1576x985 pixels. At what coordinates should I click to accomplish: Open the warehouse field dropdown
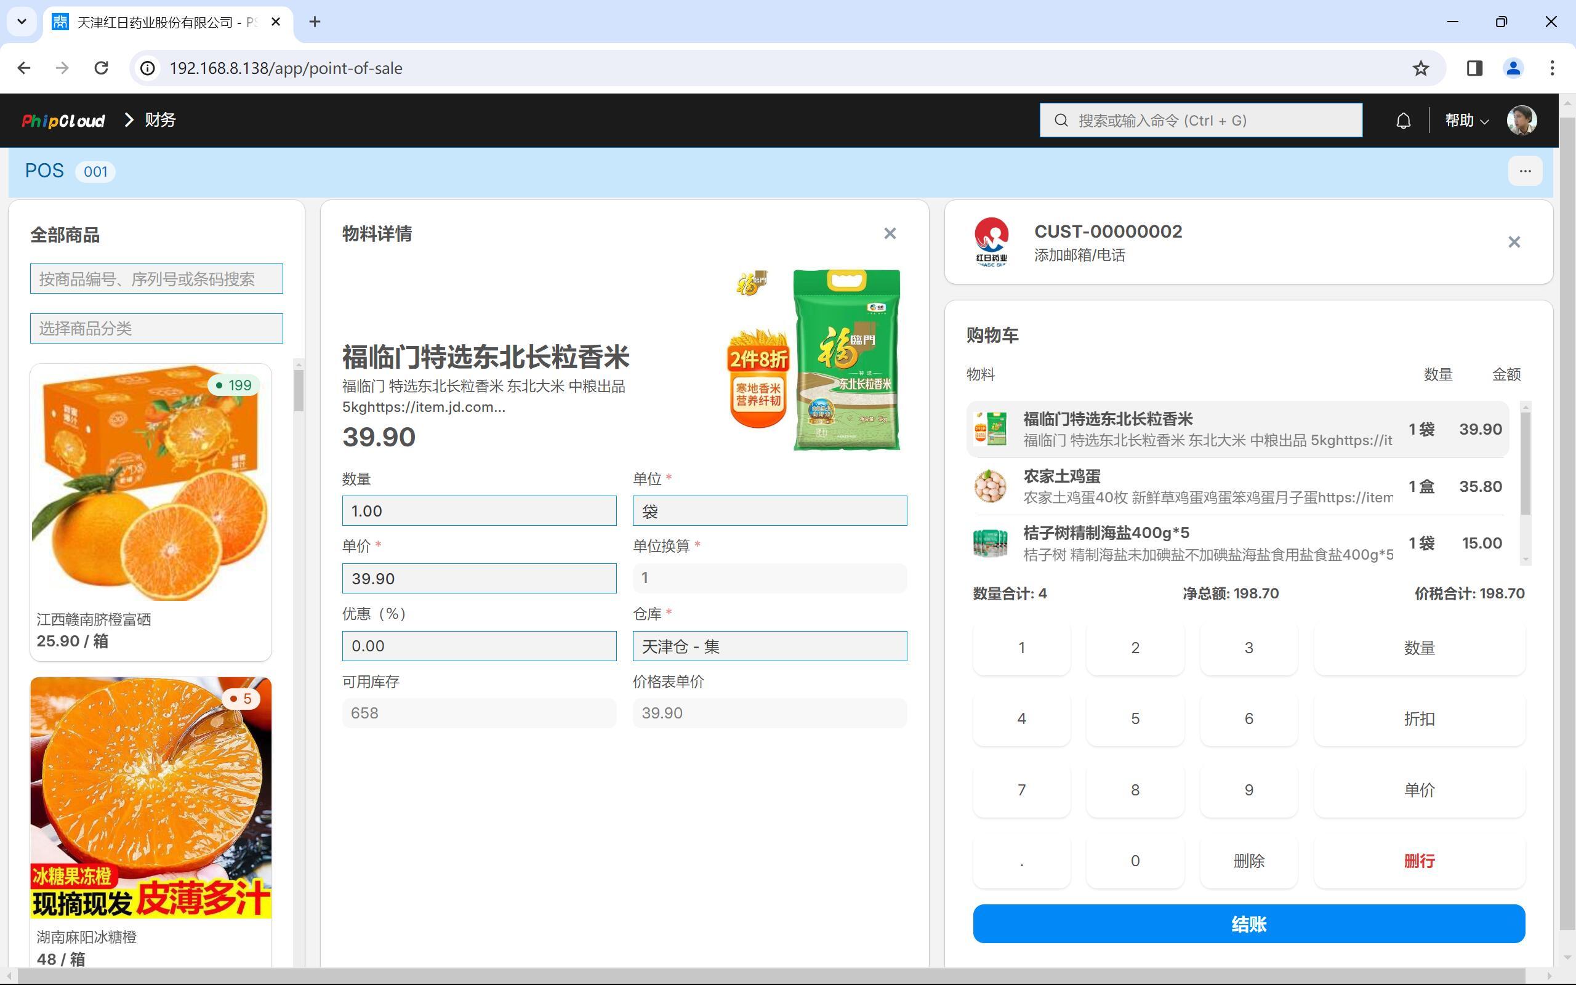769,646
